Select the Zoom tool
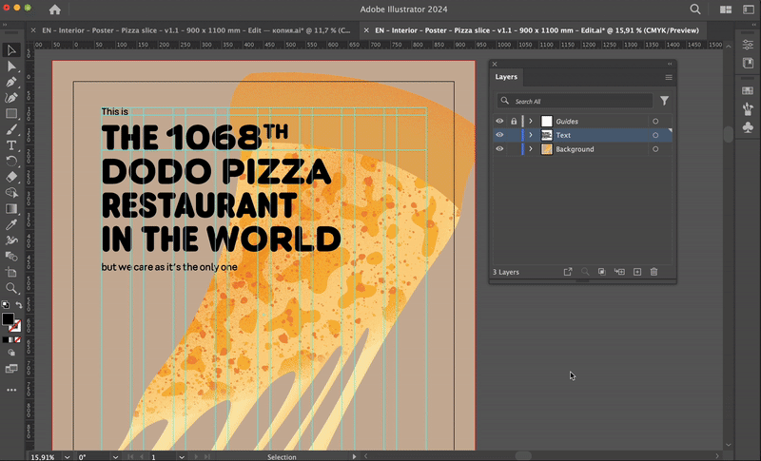The height and width of the screenshot is (461, 761). (11, 288)
